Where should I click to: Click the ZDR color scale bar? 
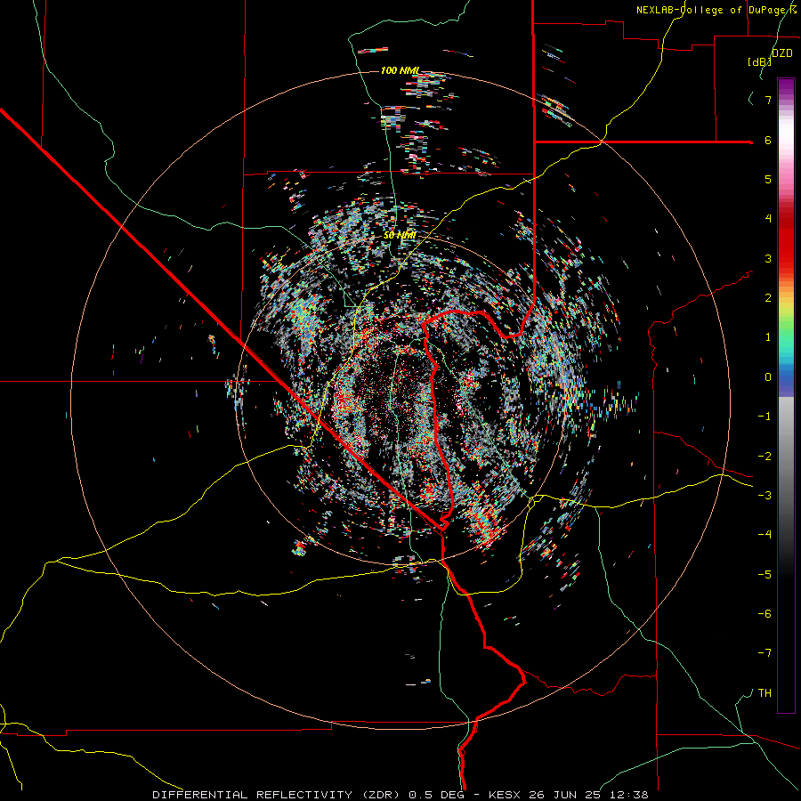pyautogui.click(x=786, y=395)
